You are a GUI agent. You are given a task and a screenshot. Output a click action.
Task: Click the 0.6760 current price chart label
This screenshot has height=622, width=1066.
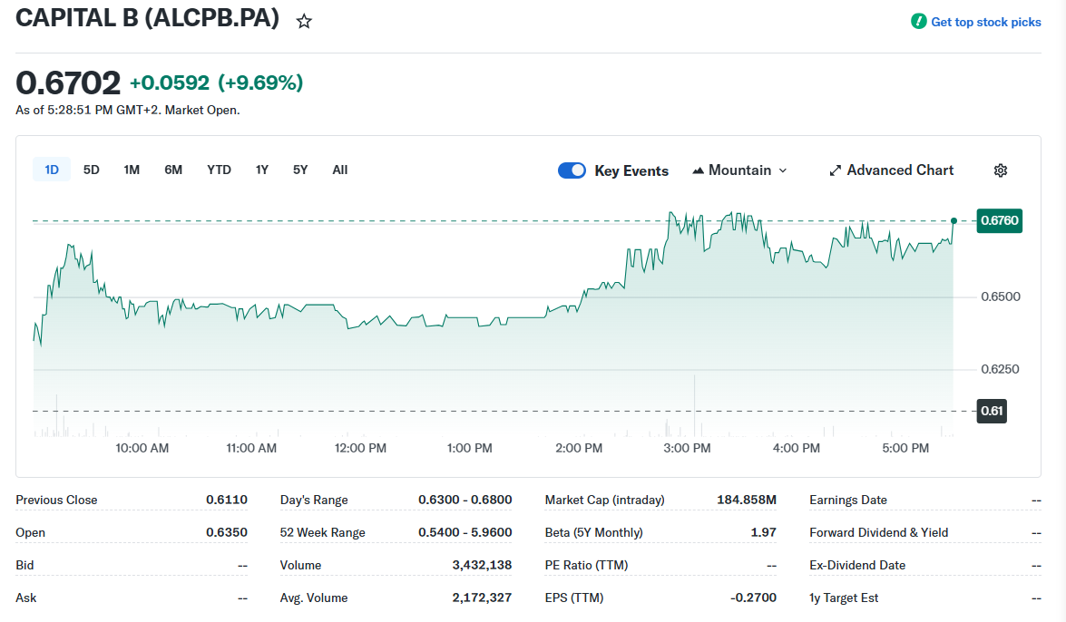(1000, 220)
